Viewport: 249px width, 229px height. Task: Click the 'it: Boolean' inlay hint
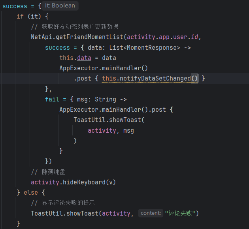(x=60, y=6)
